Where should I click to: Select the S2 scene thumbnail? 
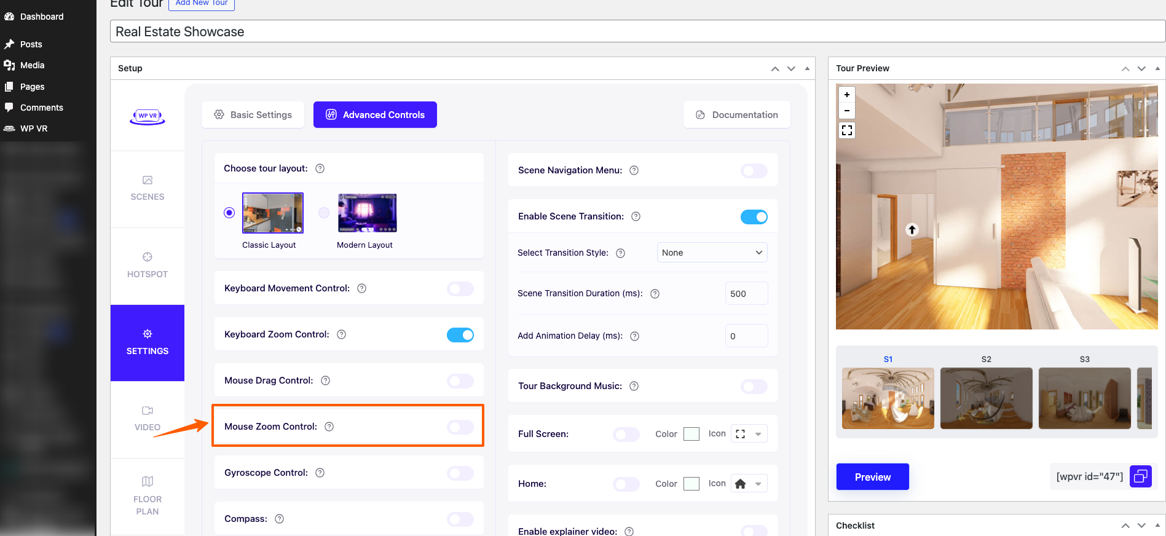(986, 398)
